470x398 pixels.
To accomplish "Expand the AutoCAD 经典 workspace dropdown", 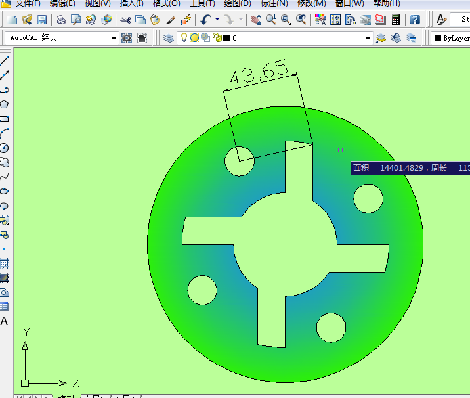I will (x=114, y=38).
